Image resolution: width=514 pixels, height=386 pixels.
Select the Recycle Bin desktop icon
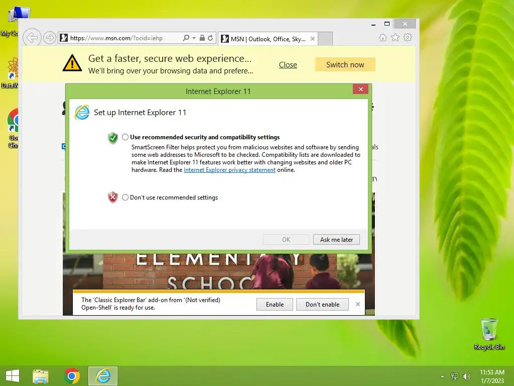tap(489, 334)
